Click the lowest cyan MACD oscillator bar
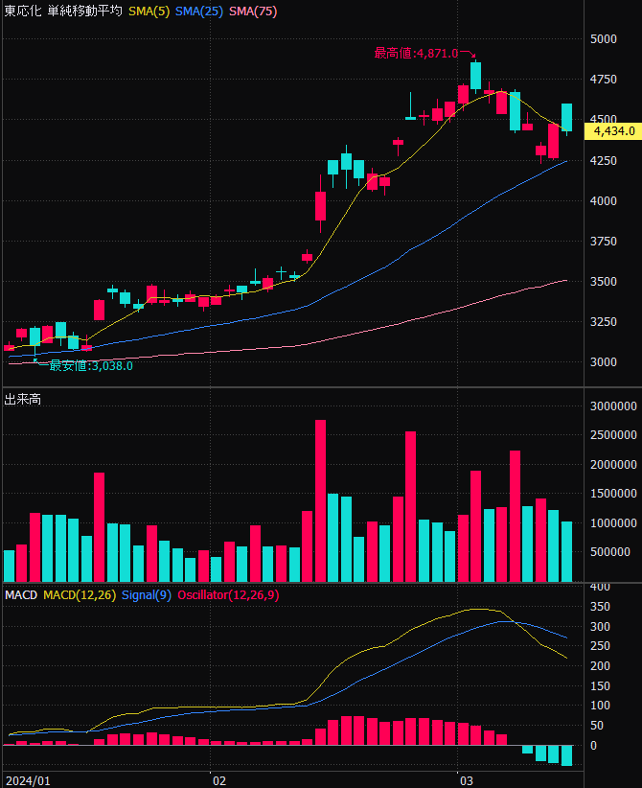The height and width of the screenshot is (788, 642). coord(566,755)
